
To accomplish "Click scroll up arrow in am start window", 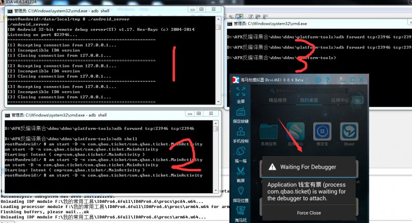I will (x=216, y=123).
